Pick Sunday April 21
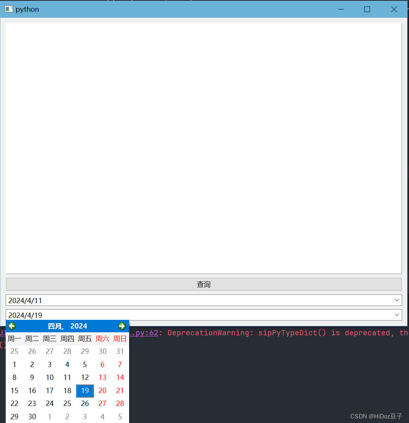Viewport: 409px width, 423px height. click(120, 390)
